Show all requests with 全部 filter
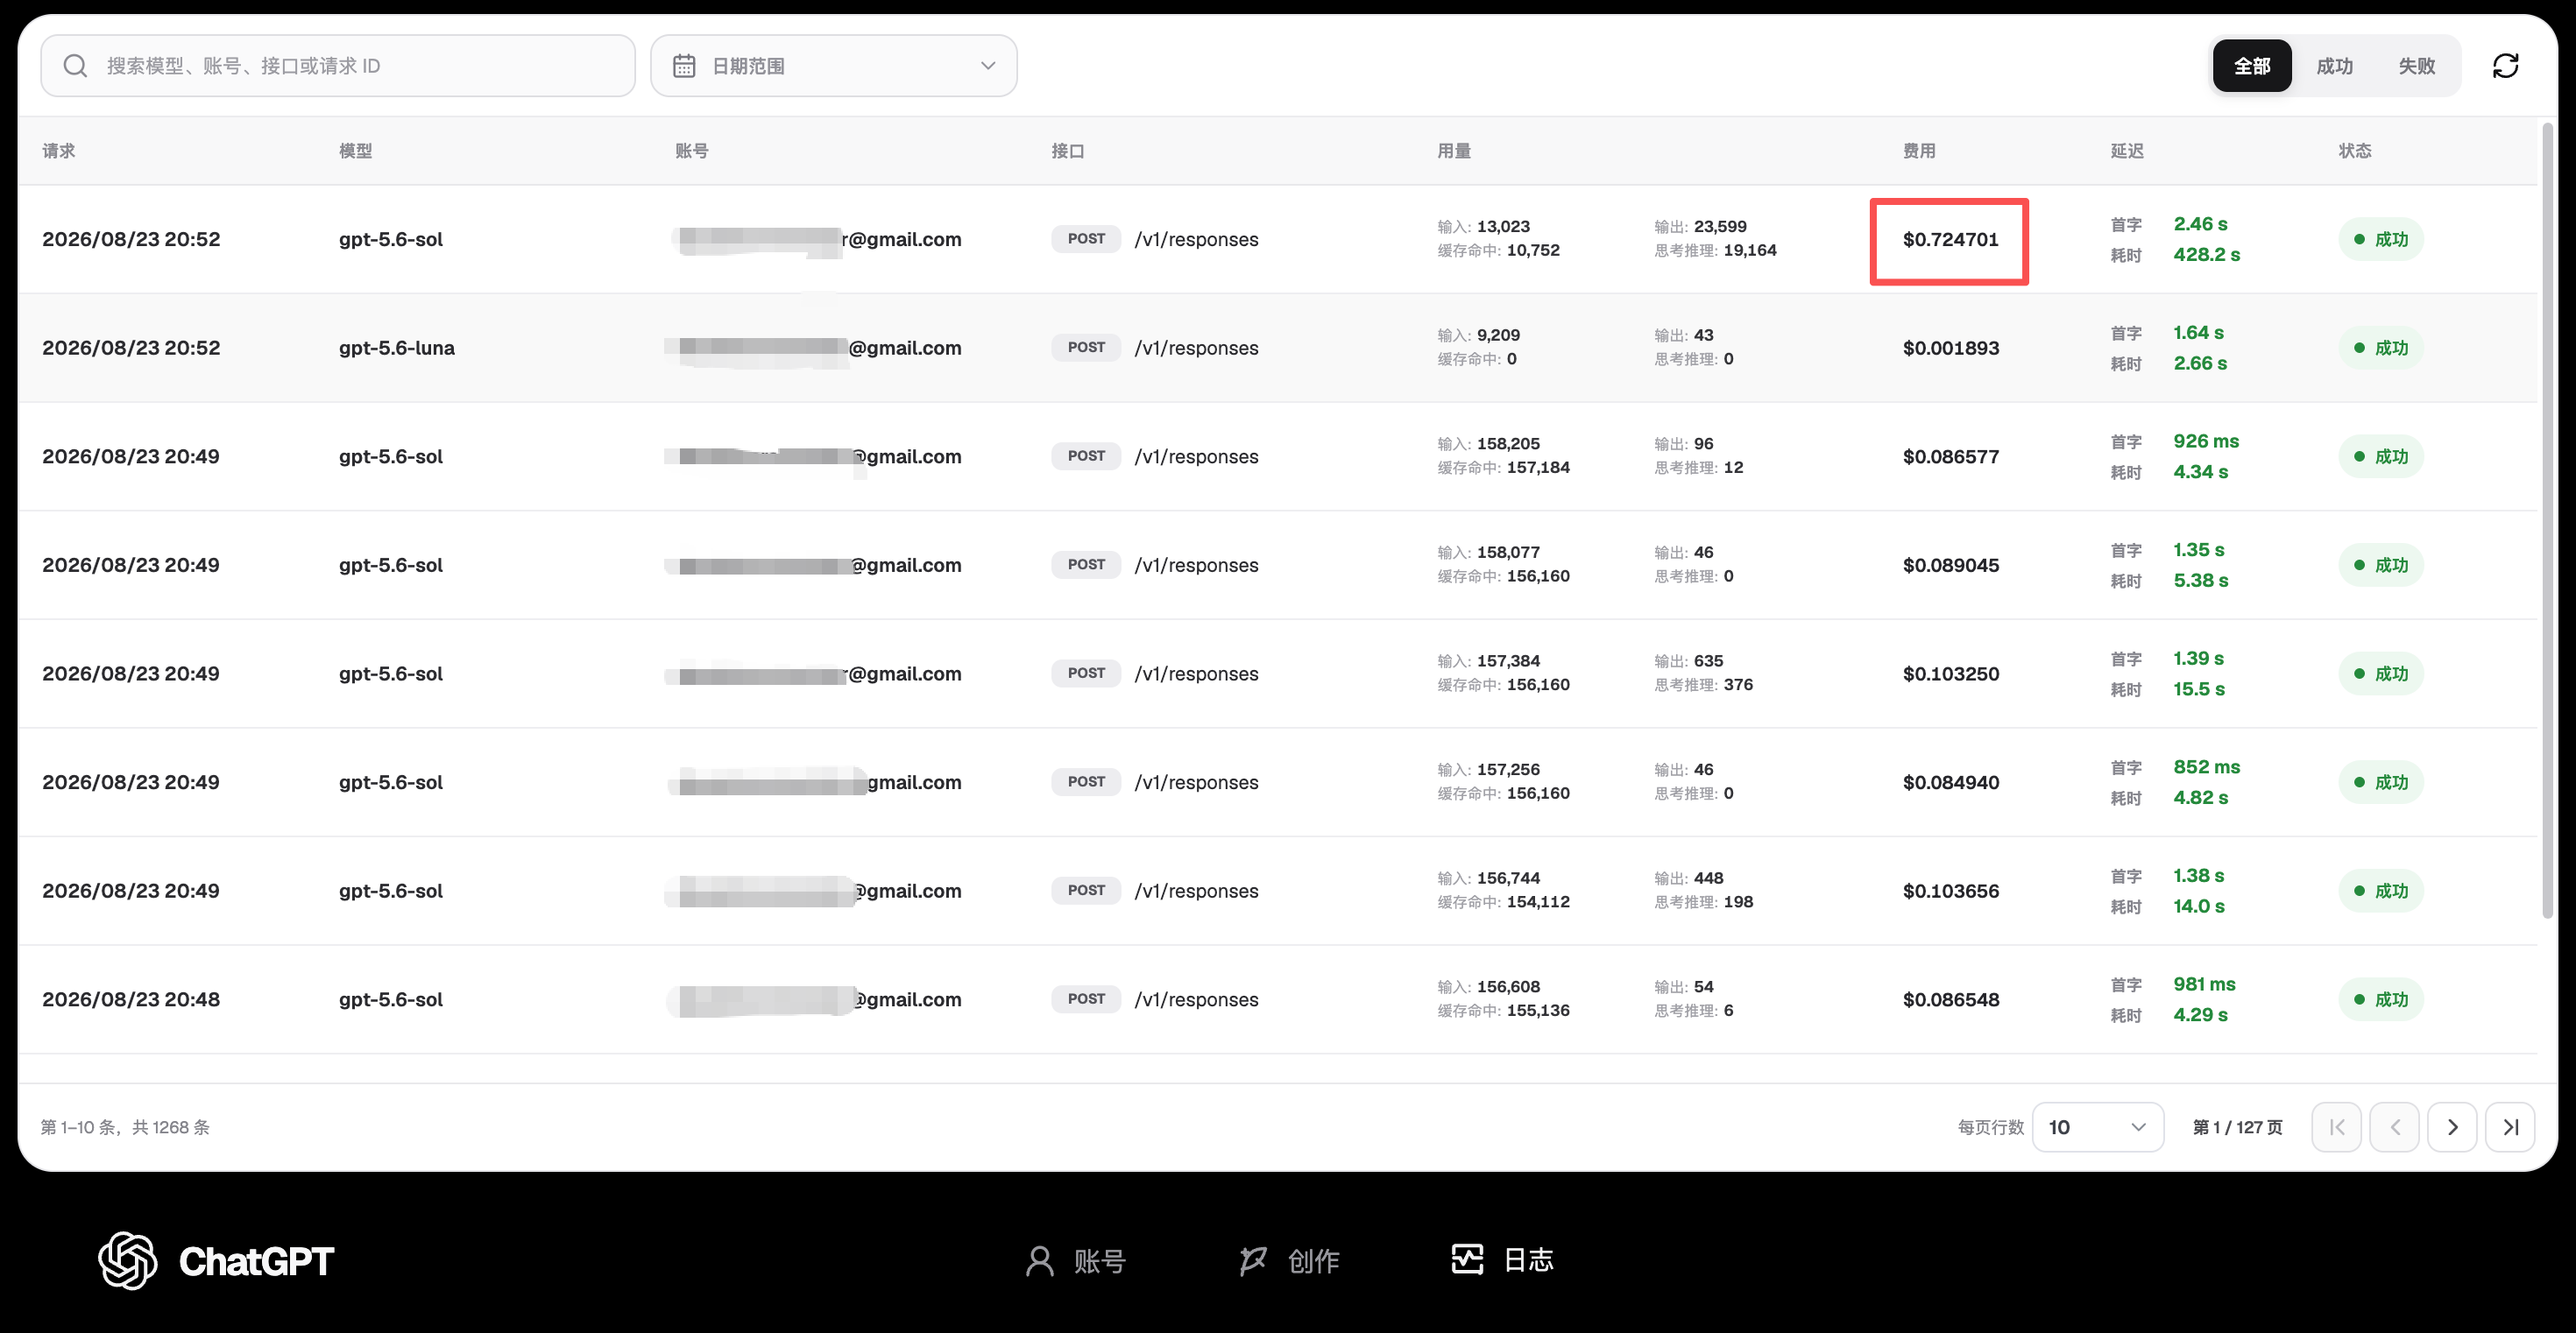 point(2252,66)
